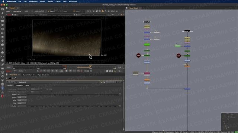Open the Keyer nodes toolbar menu

(3, 33)
